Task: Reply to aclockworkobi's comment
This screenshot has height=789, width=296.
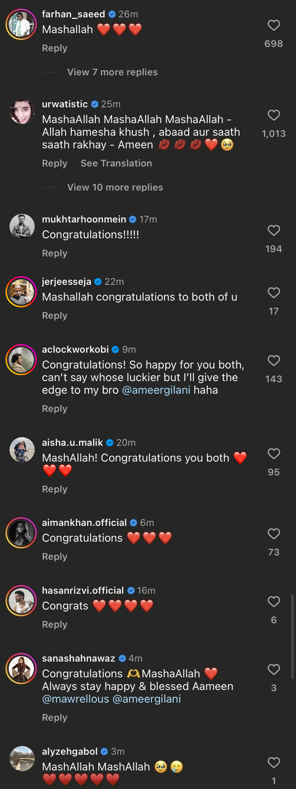Action: point(54,409)
